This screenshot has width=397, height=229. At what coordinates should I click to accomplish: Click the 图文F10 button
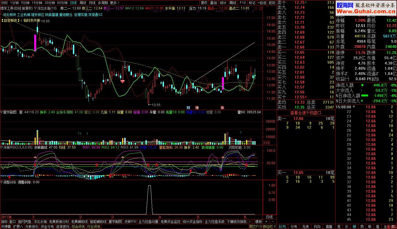coord(256,227)
